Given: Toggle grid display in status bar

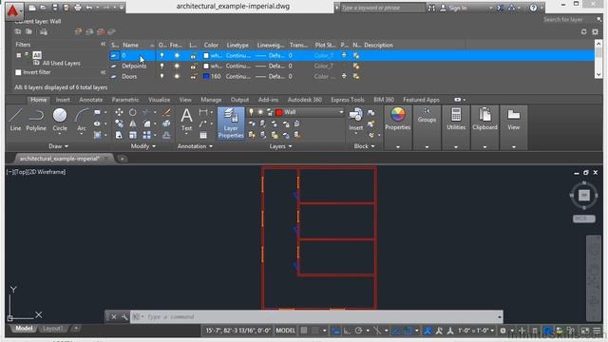Looking at the screenshot, I should tap(304, 331).
